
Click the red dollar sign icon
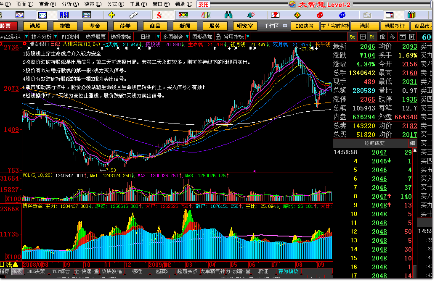coord(159,15)
